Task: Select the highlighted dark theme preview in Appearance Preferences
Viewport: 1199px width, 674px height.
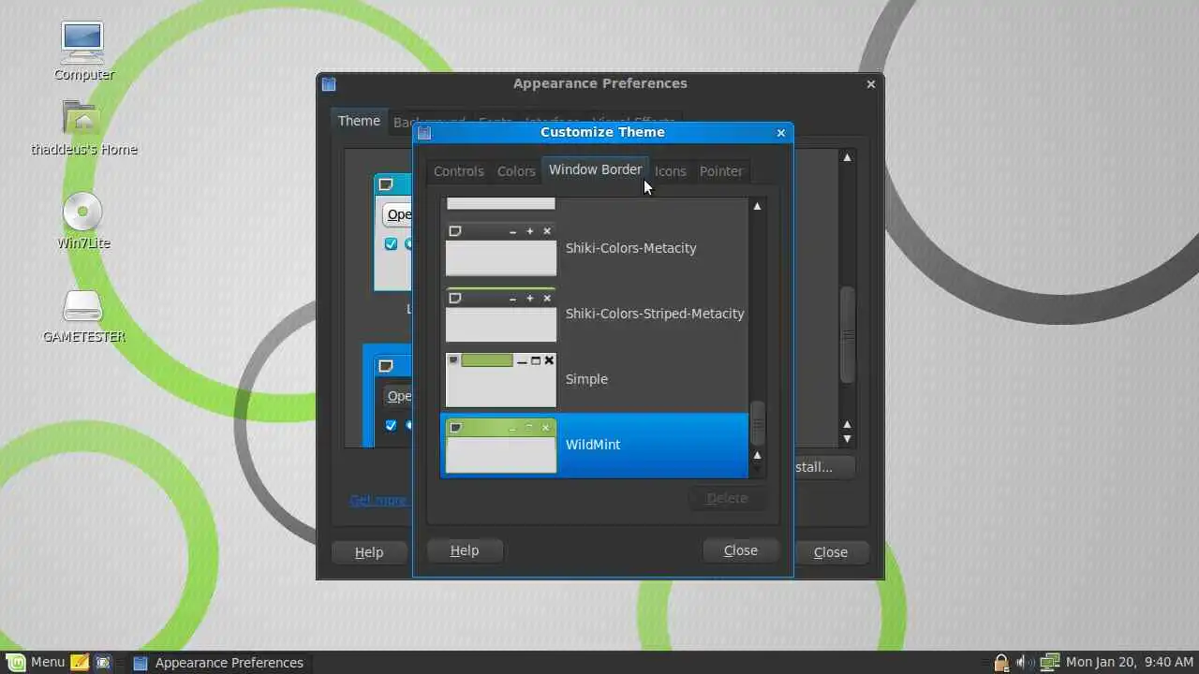Action: 389,395
